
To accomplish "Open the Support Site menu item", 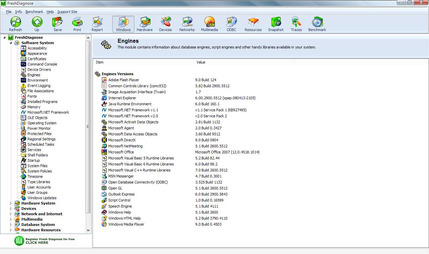I will pos(67,12).
